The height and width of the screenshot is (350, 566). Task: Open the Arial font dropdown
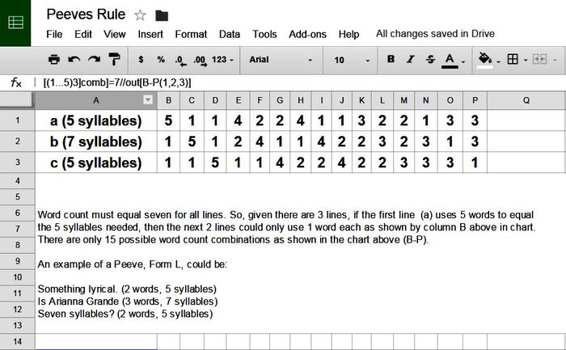coord(282,60)
